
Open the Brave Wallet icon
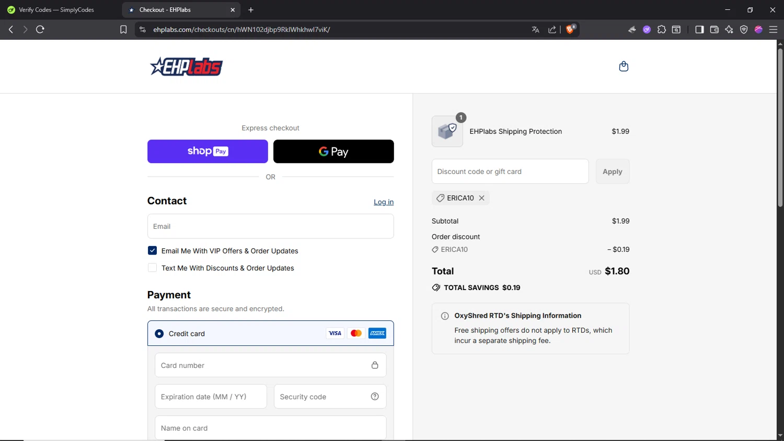pyautogui.click(x=714, y=30)
